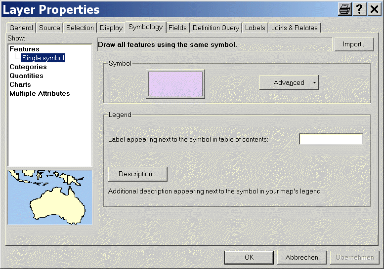Image resolution: width=384 pixels, height=269 pixels.
Task: Click the legend label text field
Action: pos(331,139)
